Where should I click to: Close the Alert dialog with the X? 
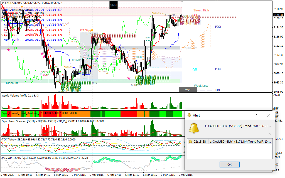269,115
